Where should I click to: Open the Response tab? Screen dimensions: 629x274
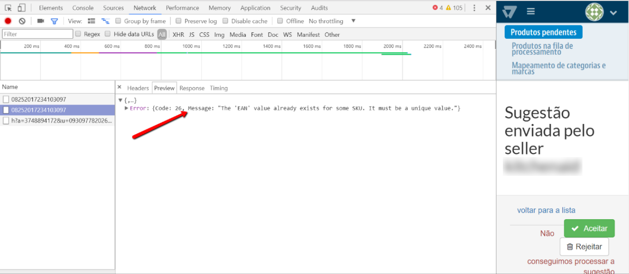(192, 88)
